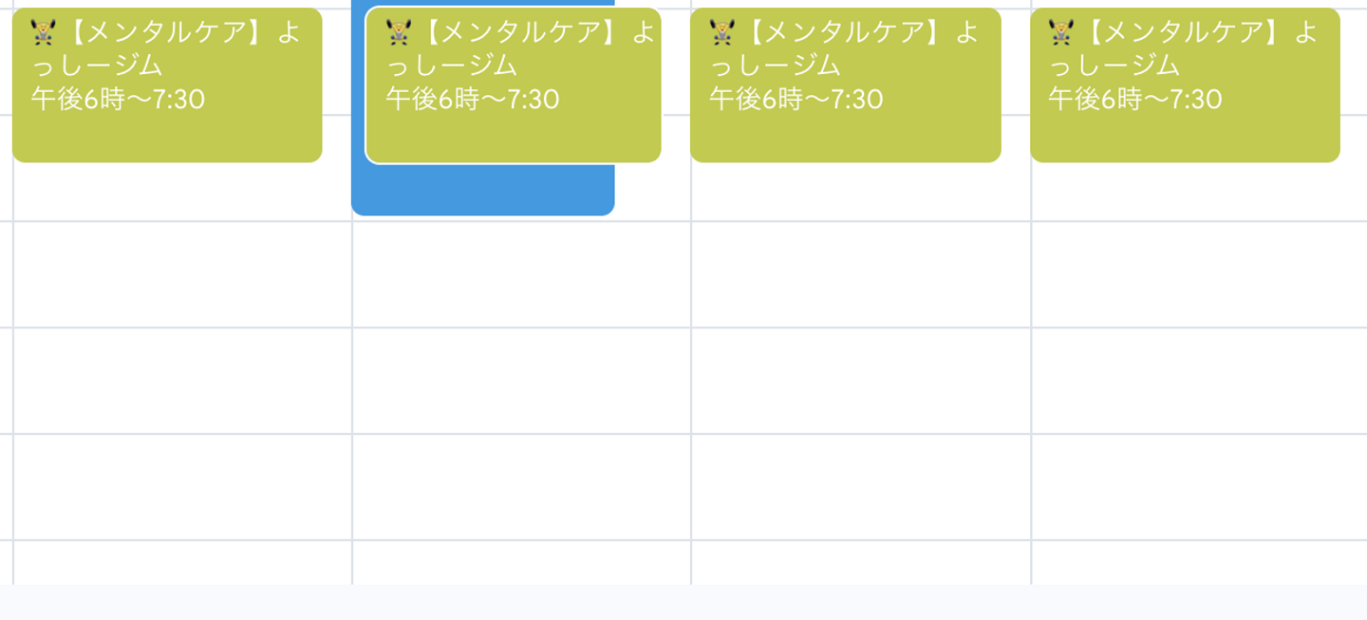Viewport: 1367px width, 620px height.
Task: Click 午後6時〜7:30 time text on the second event
Action: (x=473, y=100)
